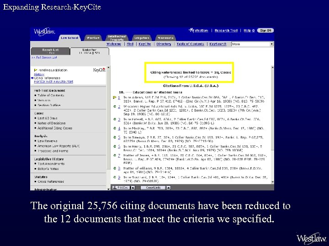Open the Help link
Viewport: 329px width, 246px height.
pyautogui.click(x=249, y=31)
